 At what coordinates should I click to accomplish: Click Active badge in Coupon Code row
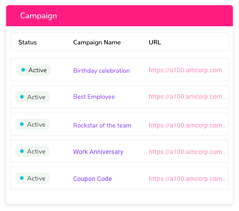(x=32, y=178)
